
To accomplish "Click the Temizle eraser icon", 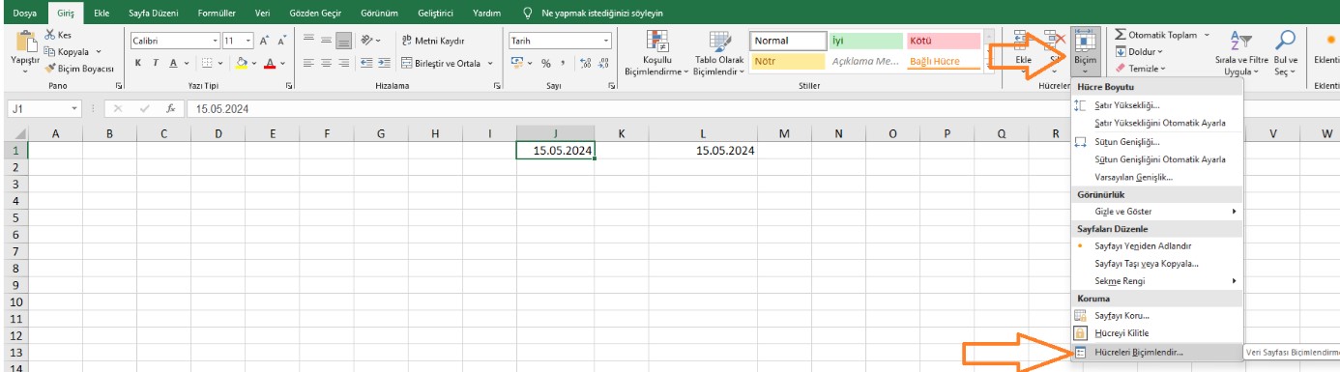I will (1121, 69).
